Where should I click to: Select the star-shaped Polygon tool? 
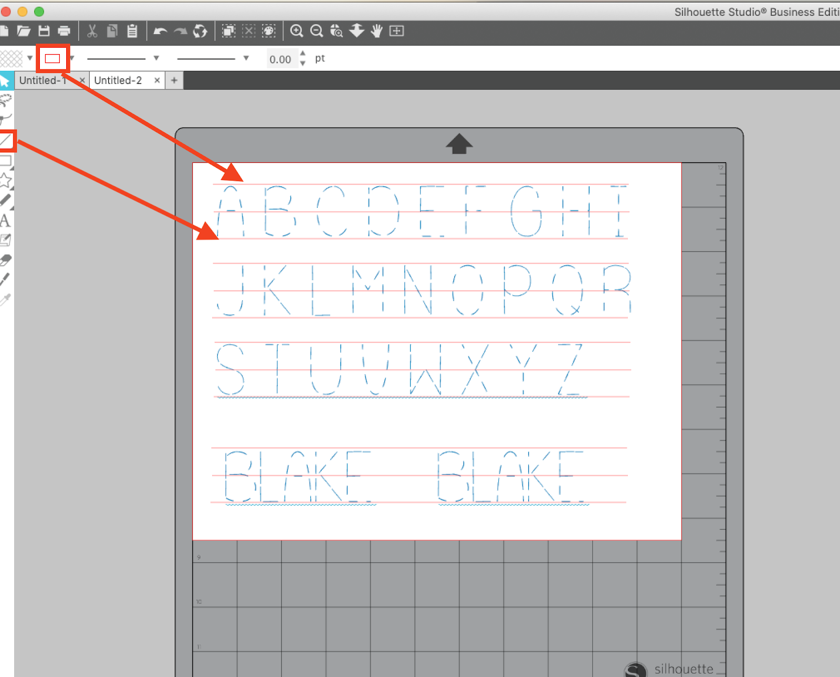pos(6,181)
